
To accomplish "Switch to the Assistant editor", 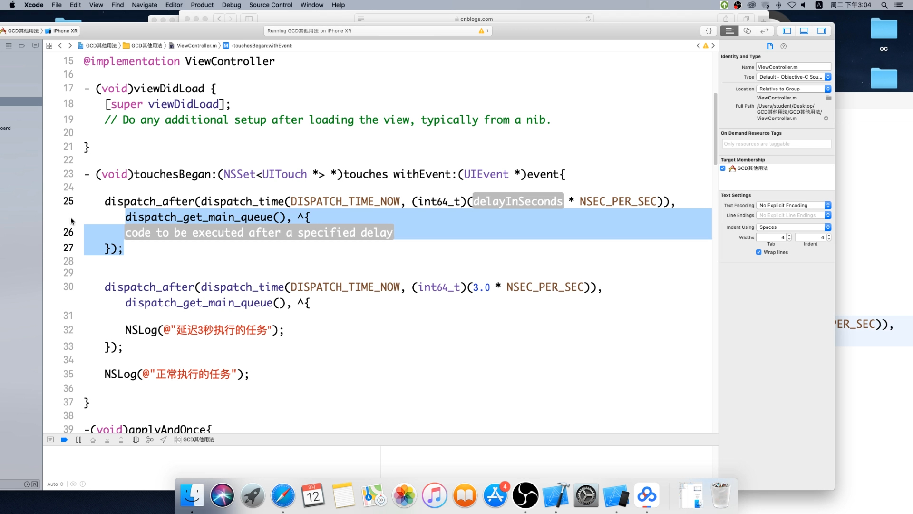I will [x=747, y=31].
